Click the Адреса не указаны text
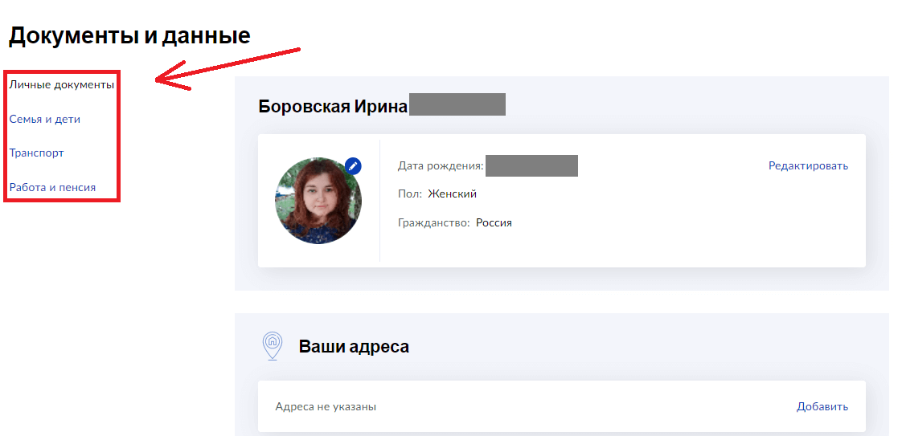The image size is (902, 436). pyautogui.click(x=326, y=406)
